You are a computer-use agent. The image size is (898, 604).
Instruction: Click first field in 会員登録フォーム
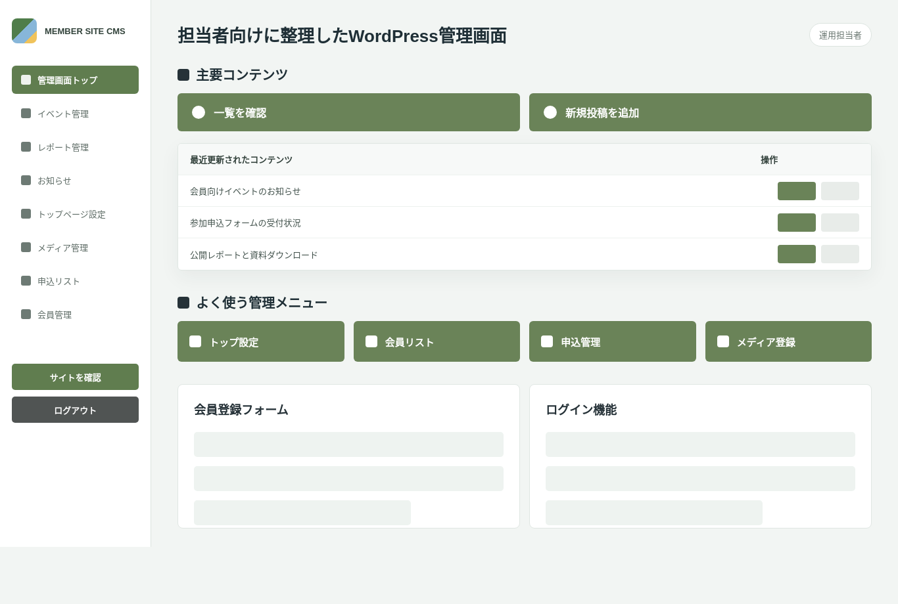point(348,444)
